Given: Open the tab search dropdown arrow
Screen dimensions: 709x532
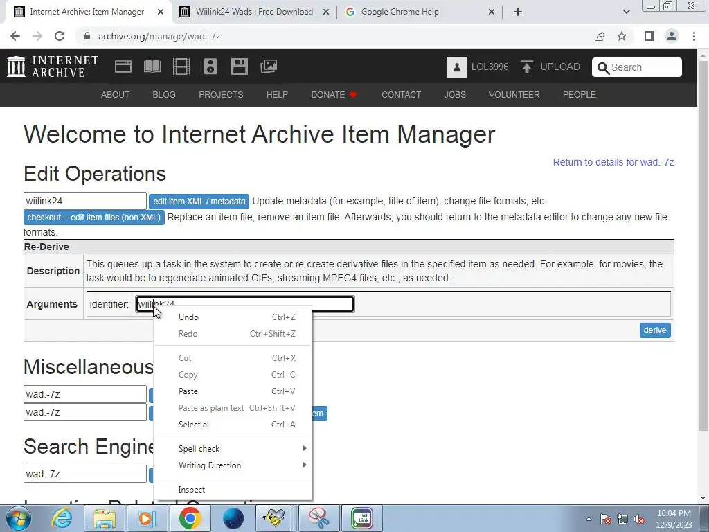Looking at the screenshot, I should pyautogui.click(x=626, y=12).
